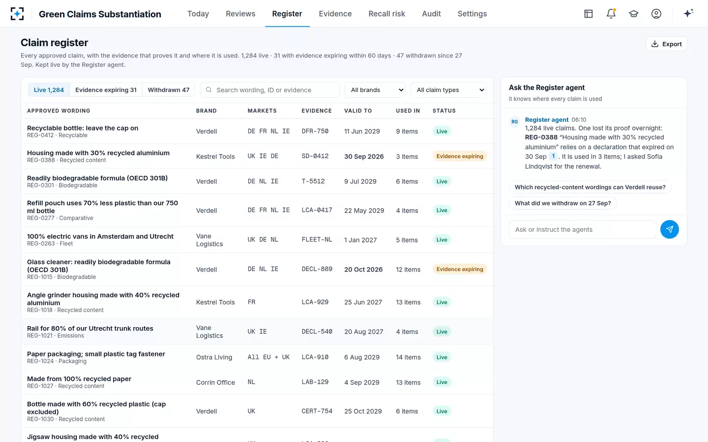Viewport: 708px width, 442px height.
Task: Open 'Made from 100% recycled paper' claim
Action: point(257,382)
